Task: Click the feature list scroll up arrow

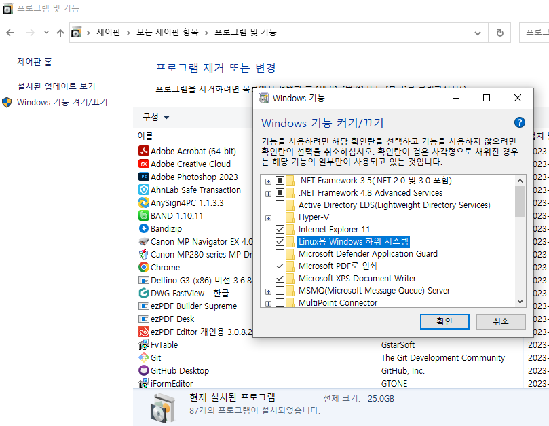Action: click(x=520, y=181)
